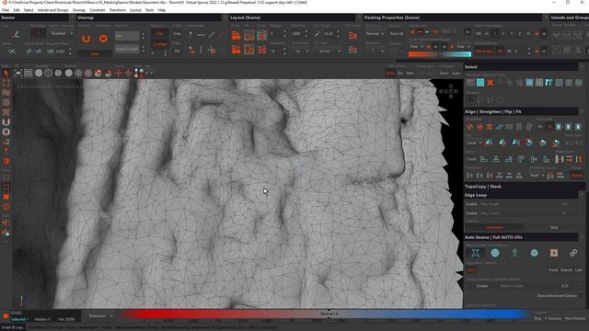Click the Stop button in Edge Loop
This screenshot has height=331, width=589.
(x=554, y=227)
